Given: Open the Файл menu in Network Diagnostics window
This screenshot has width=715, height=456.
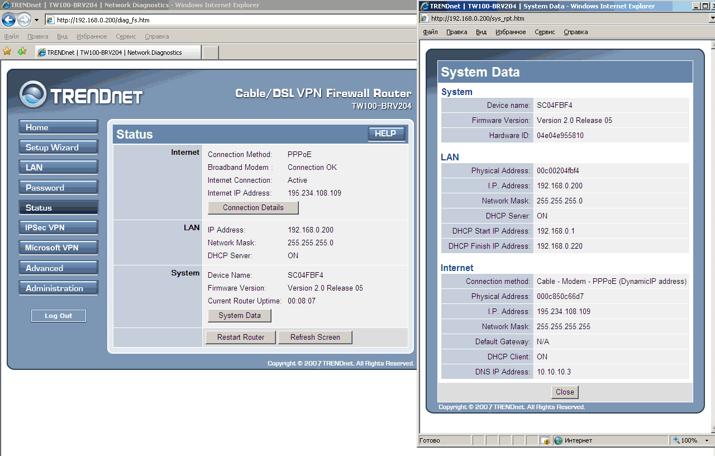Looking at the screenshot, I should click(12, 36).
